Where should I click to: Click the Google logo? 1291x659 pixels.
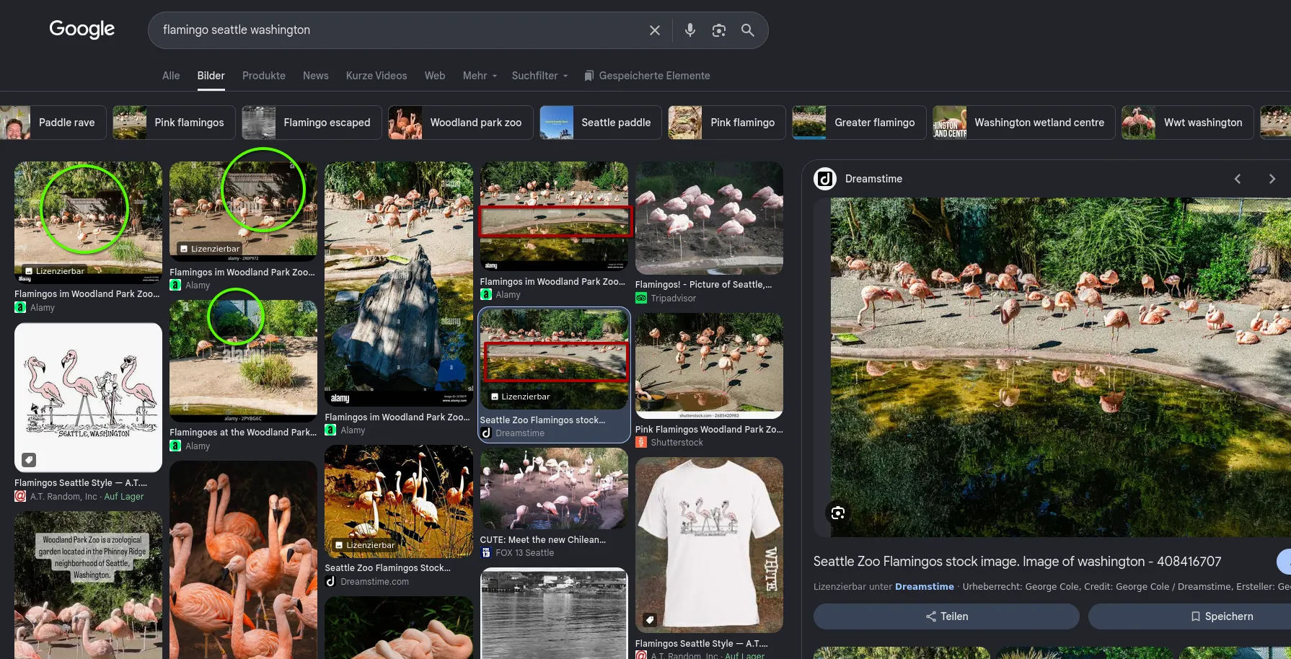click(x=81, y=29)
